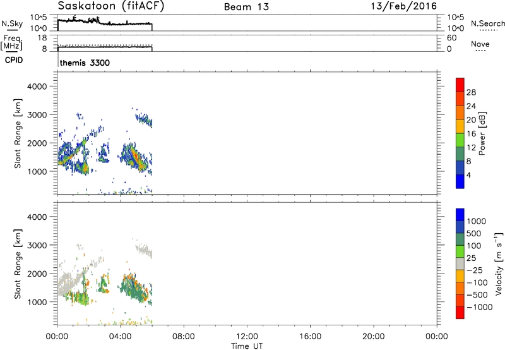Click the Nave legend label
The height and width of the screenshot is (350, 505).
(480, 44)
